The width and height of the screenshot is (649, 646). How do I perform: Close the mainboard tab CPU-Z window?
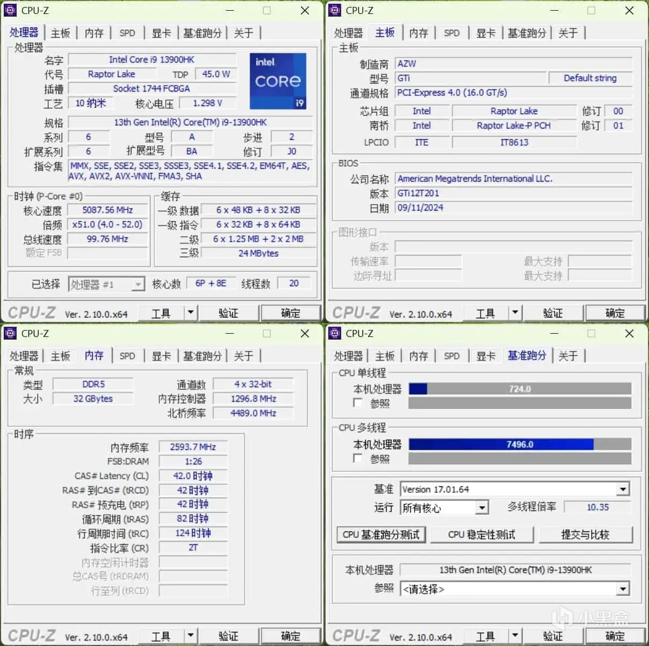click(x=629, y=10)
